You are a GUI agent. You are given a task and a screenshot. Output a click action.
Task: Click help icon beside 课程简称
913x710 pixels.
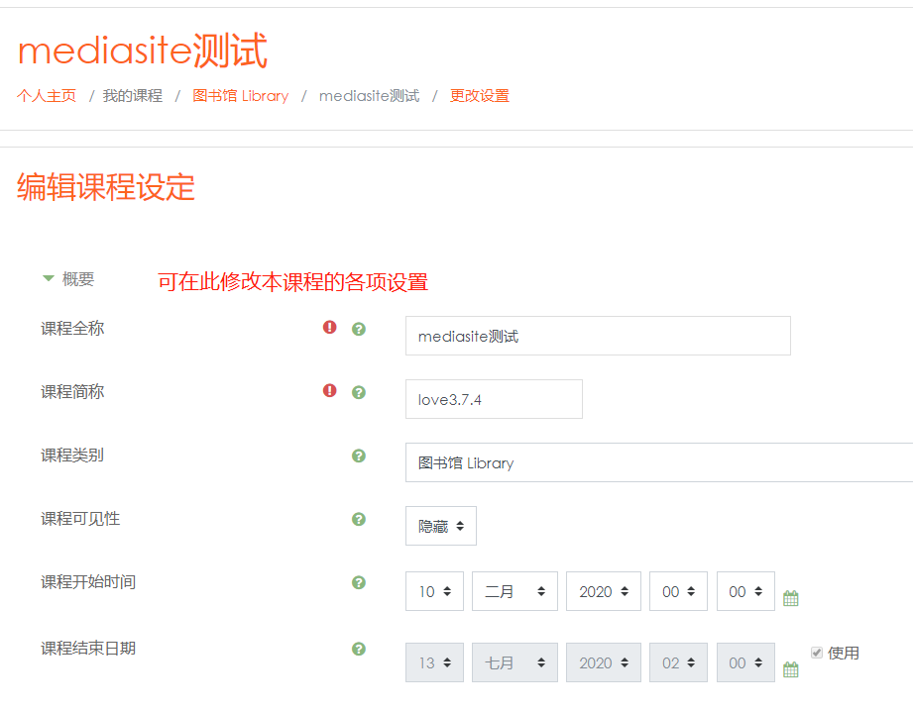coord(359,392)
